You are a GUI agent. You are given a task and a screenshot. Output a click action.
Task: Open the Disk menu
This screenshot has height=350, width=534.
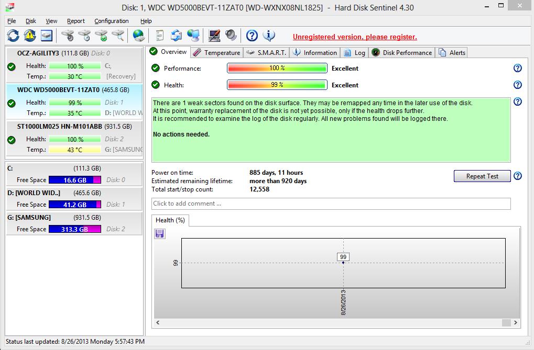[30, 21]
